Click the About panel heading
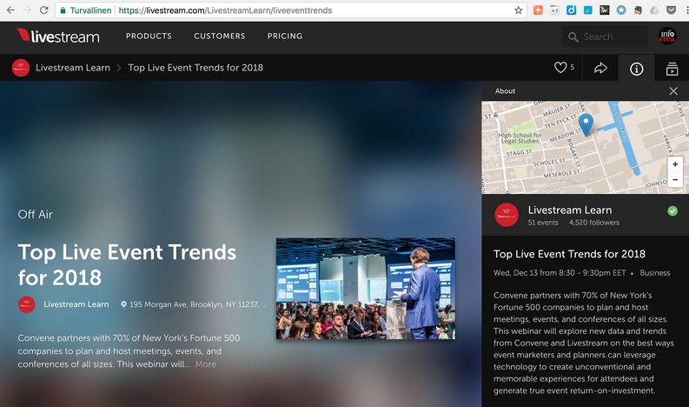Screen dimensions: 689x407 505,91
